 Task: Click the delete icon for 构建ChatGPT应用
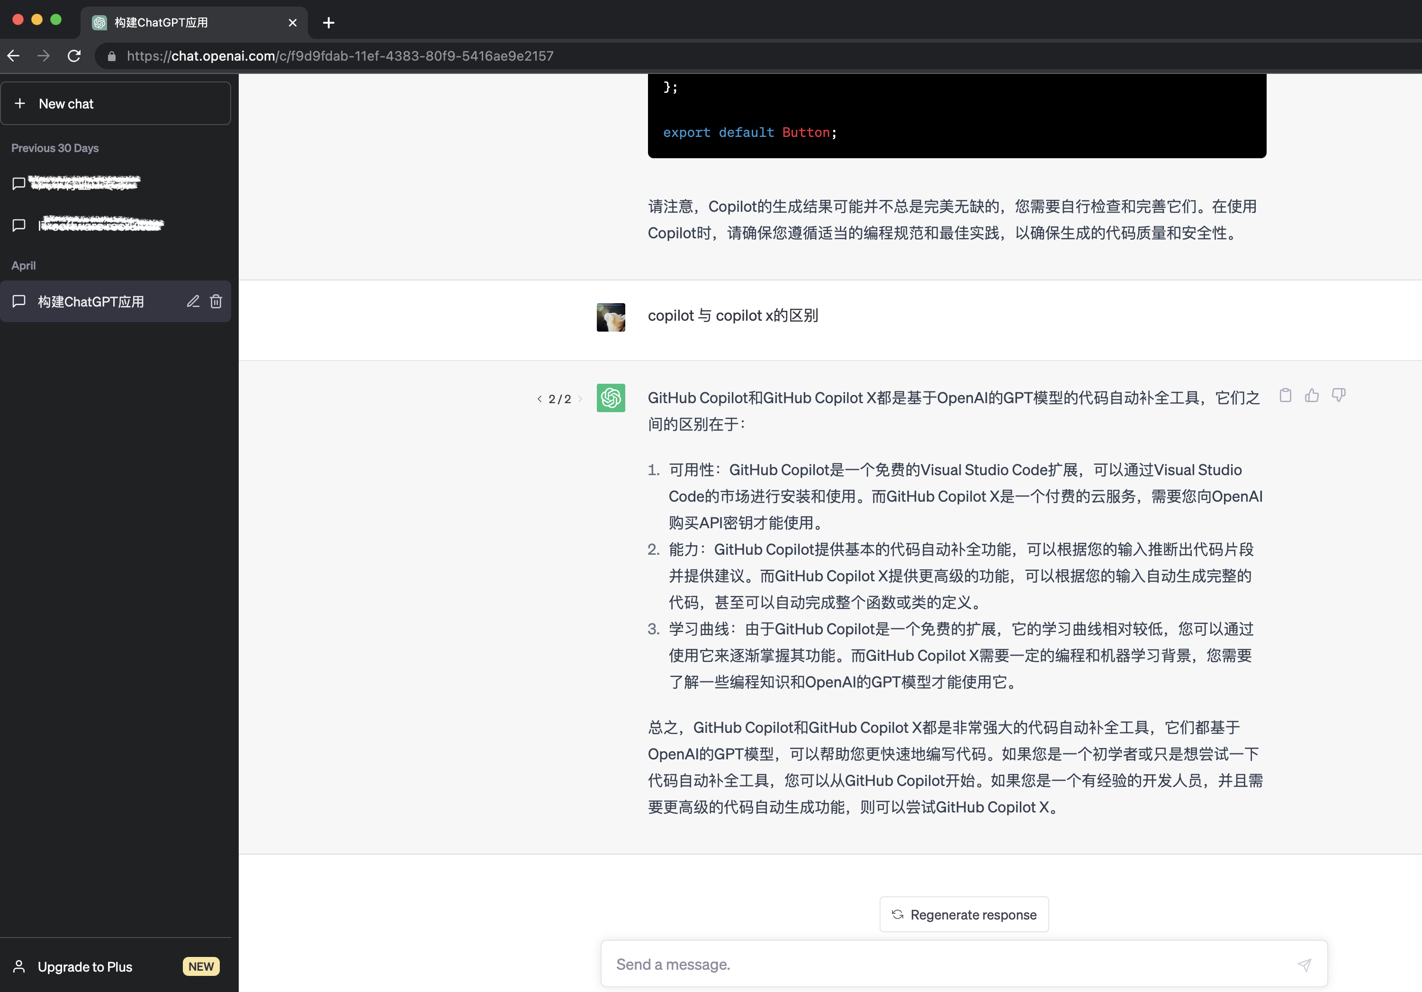(x=215, y=301)
